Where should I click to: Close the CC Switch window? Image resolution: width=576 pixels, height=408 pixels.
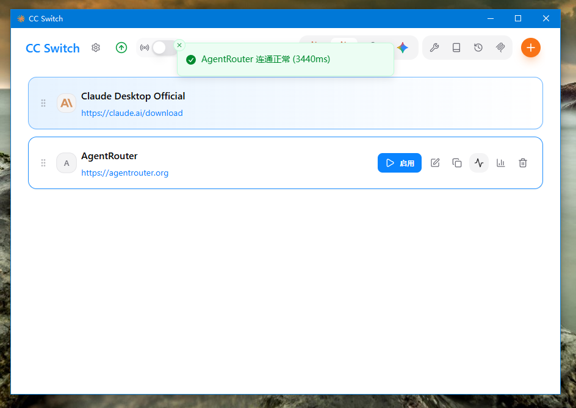(546, 18)
